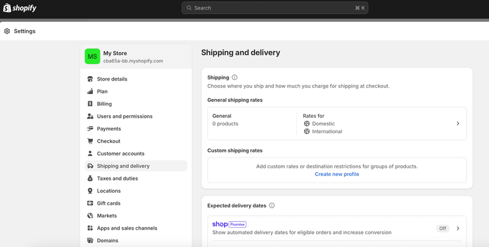The image size is (489, 247).
Task: Click the General shipping rates heading
Action: click(x=235, y=100)
